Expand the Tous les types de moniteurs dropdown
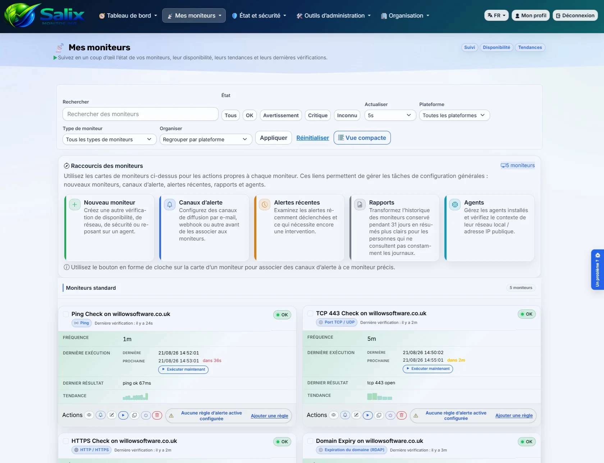This screenshot has width=604, height=463. point(109,139)
